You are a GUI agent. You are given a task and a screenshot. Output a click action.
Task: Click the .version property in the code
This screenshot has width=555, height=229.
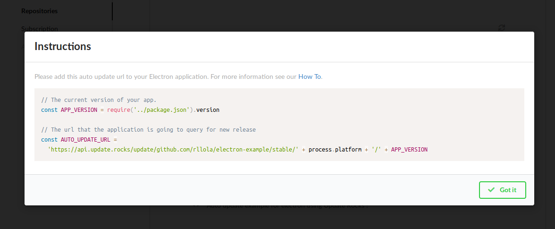[x=208, y=110]
